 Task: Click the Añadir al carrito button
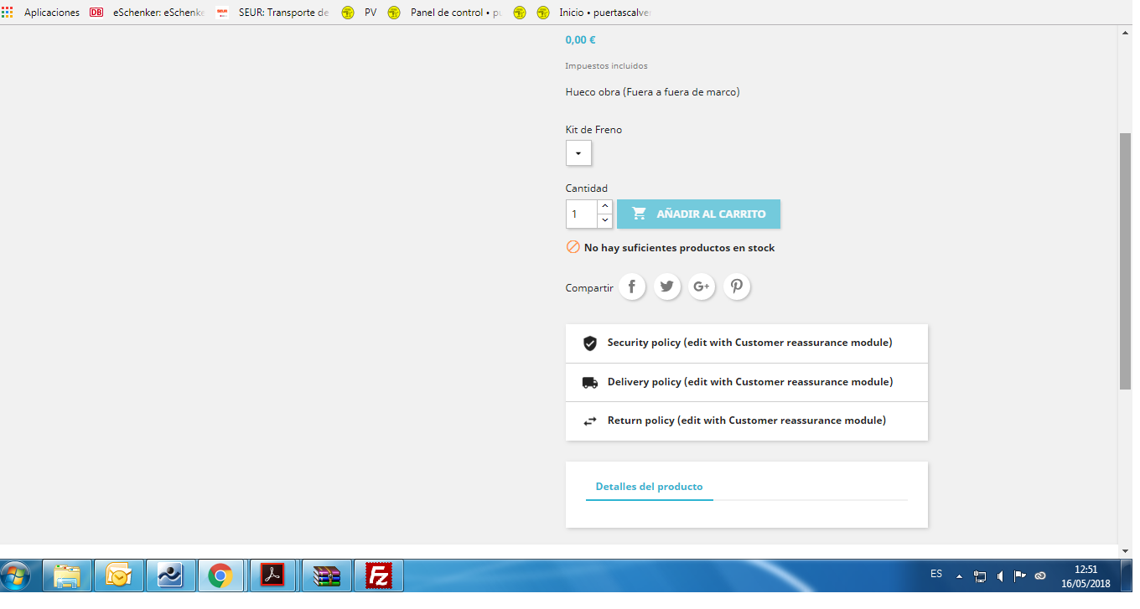pyautogui.click(x=698, y=214)
